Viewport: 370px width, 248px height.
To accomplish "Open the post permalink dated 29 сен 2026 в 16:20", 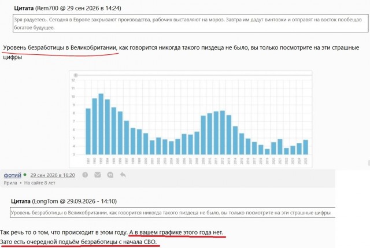I will [x=53, y=175].
